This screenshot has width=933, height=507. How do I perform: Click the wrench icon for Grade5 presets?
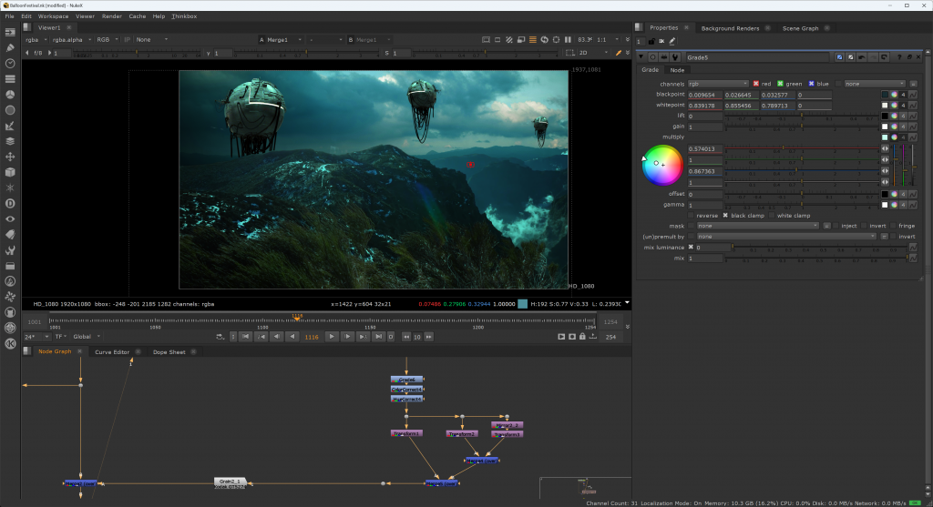click(x=675, y=57)
